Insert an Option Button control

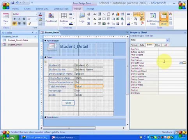pos(108,23)
